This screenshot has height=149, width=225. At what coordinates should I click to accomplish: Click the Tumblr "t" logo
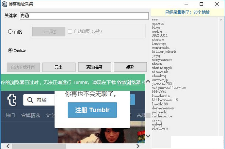click(x=12, y=100)
